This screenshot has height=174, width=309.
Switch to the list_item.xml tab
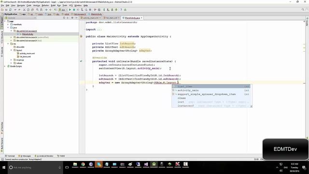point(112,18)
